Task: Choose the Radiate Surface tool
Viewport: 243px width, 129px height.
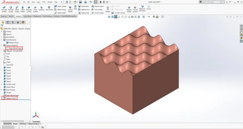Action: [129, 9]
